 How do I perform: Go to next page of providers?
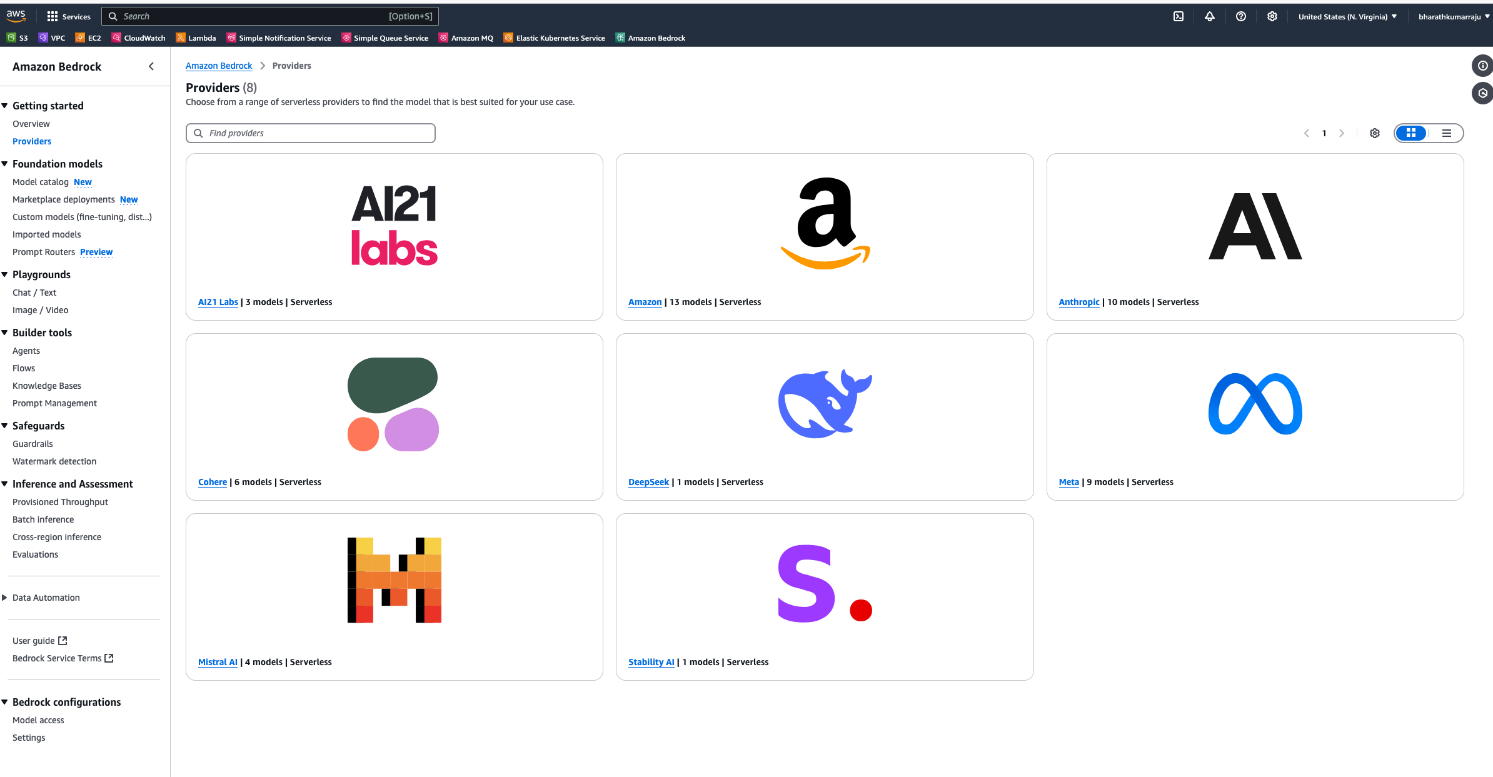[x=1342, y=133]
